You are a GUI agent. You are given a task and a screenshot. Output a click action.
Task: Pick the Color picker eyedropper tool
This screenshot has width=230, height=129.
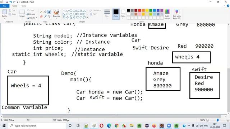(x=45, y=17)
